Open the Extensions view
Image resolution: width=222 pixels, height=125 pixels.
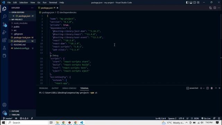(5, 40)
